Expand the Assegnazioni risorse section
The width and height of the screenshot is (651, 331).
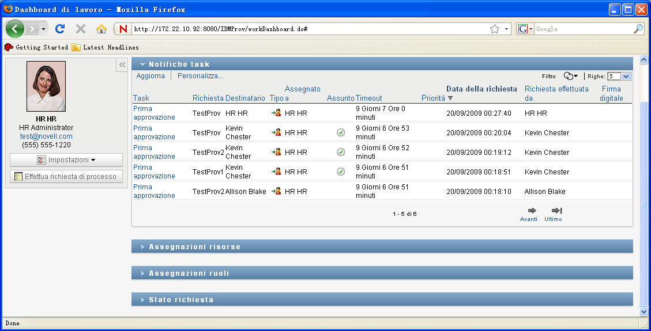point(143,247)
